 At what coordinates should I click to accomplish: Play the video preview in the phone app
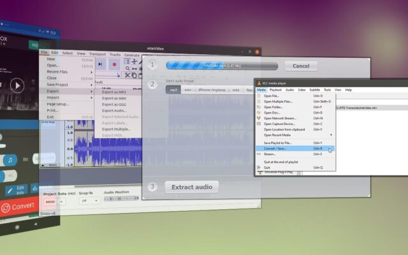(x=17, y=85)
